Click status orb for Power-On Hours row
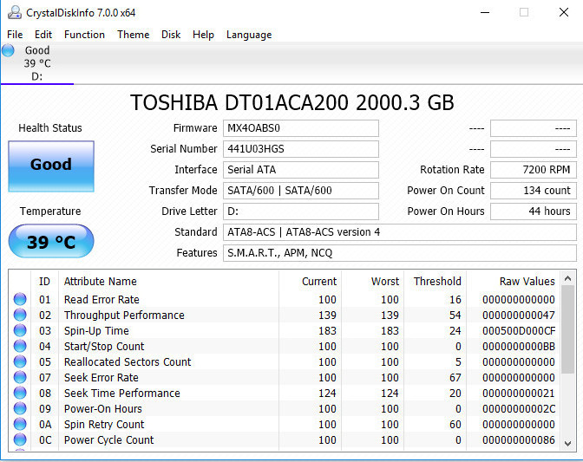The height and width of the screenshot is (462, 583). click(20, 408)
